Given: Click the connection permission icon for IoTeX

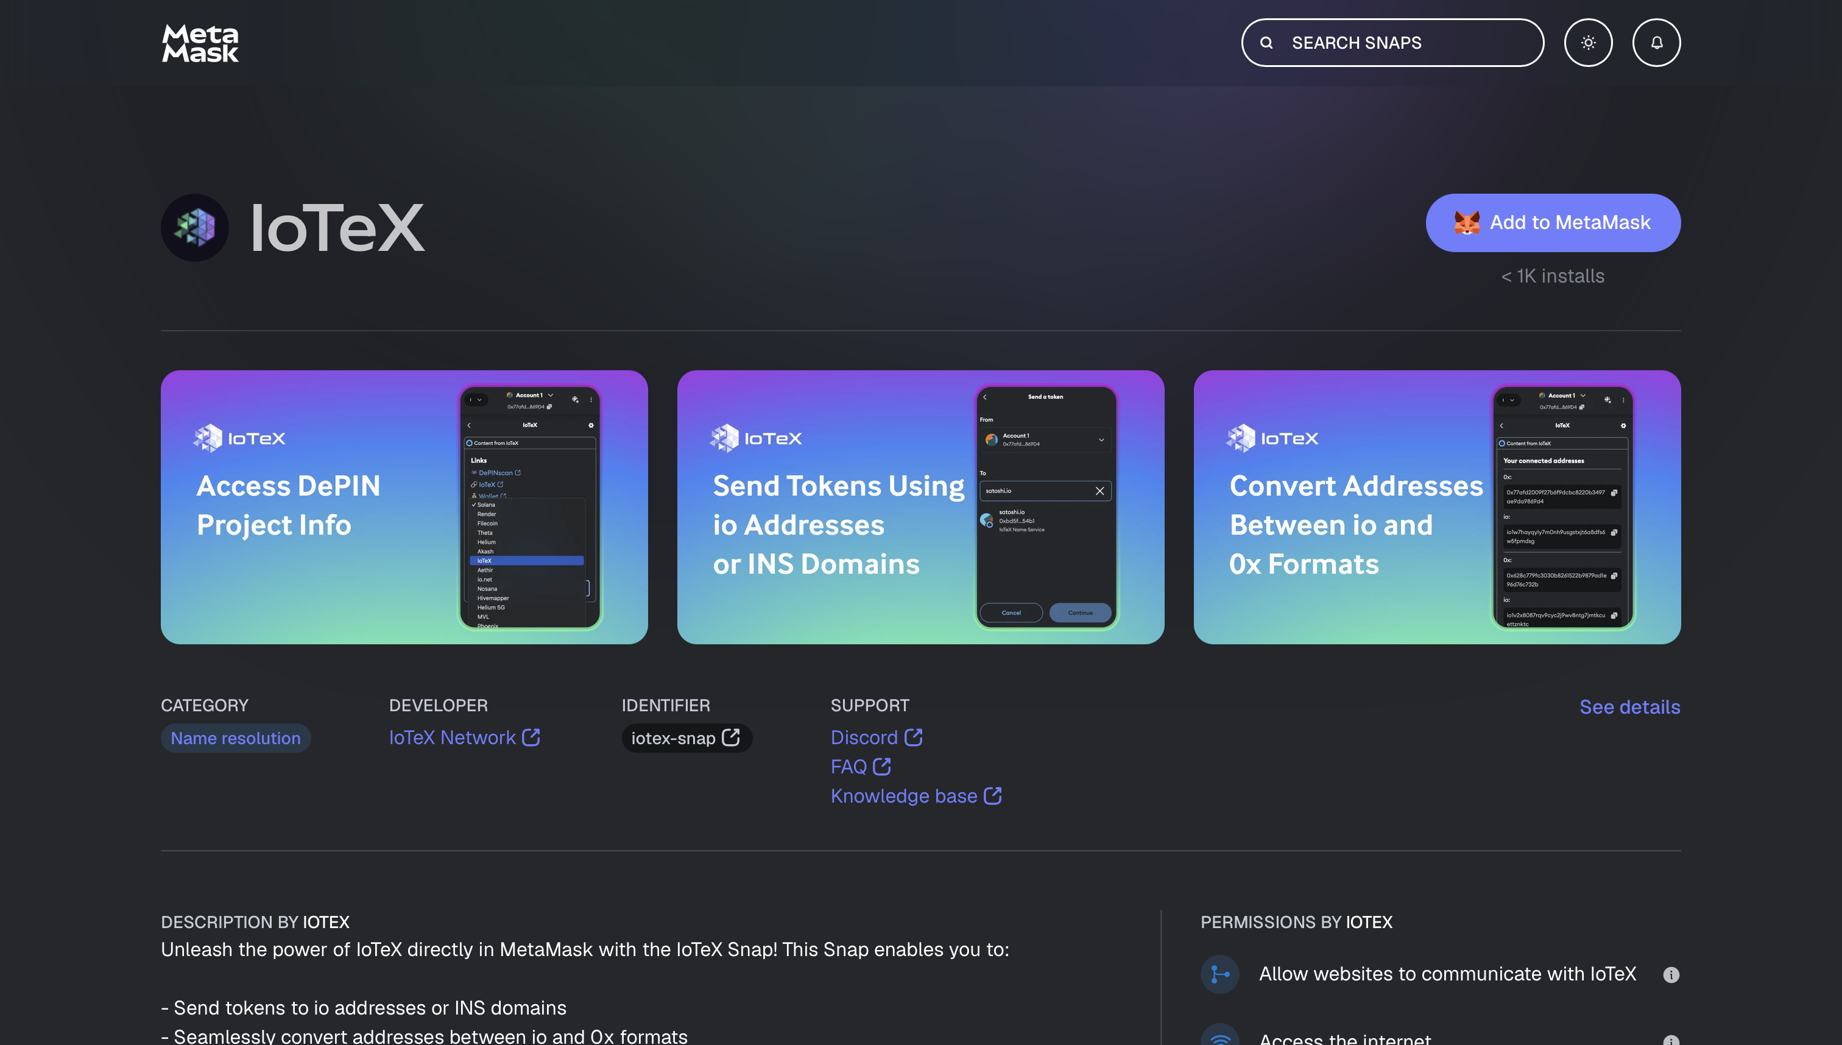Looking at the screenshot, I should coord(1220,974).
